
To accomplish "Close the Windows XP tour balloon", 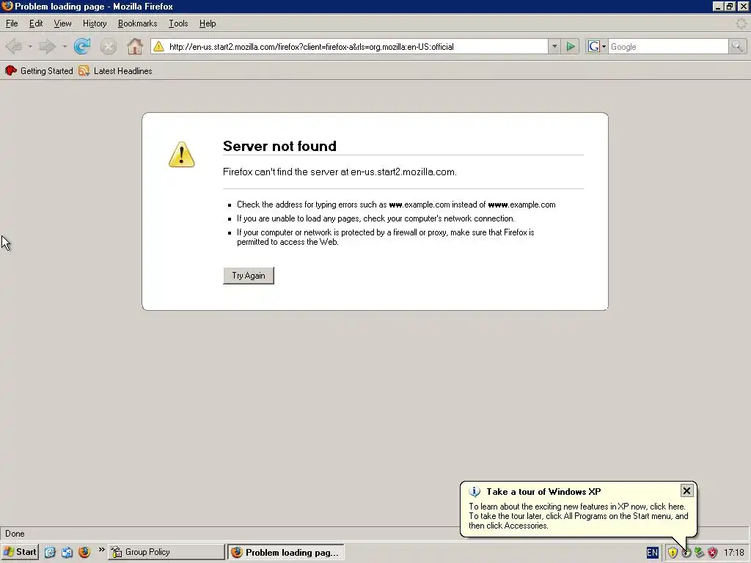I will point(686,490).
